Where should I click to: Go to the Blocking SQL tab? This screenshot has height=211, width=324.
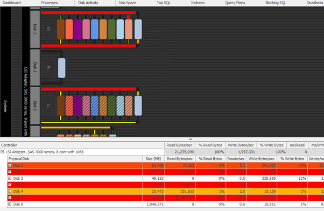click(276, 3)
